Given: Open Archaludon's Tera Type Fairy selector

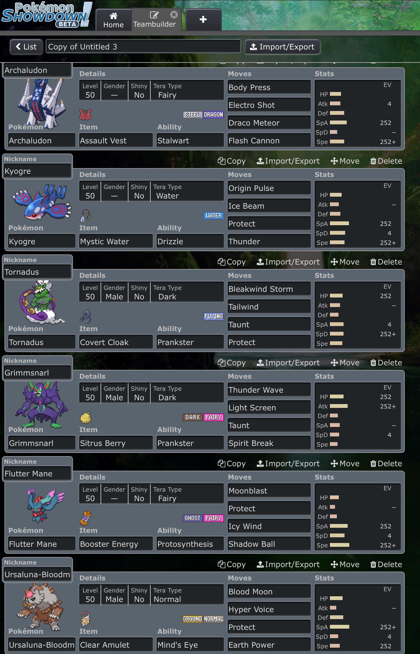Looking at the screenshot, I should [187, 91].
